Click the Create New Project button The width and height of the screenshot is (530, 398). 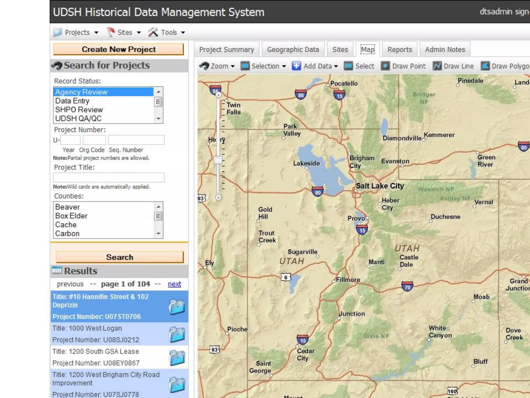click(x=119, y=49)
